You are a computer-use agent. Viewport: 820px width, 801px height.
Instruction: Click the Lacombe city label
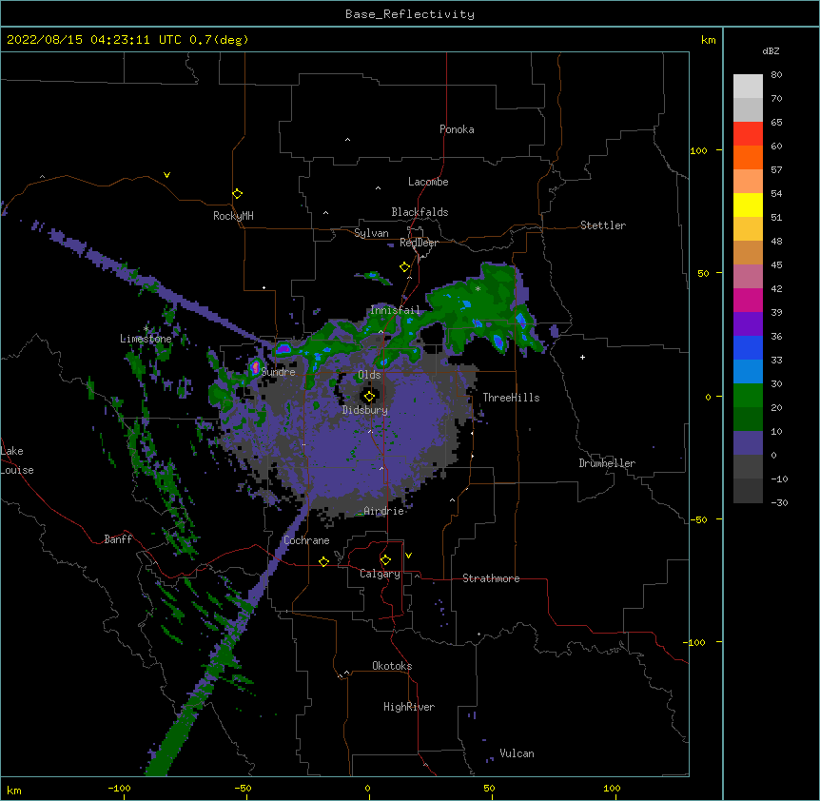pyautogui.click(x=428, y=182)
